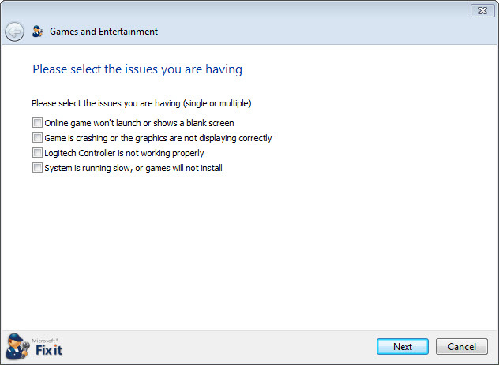Click the Fix it logo text

coord(49,350)
